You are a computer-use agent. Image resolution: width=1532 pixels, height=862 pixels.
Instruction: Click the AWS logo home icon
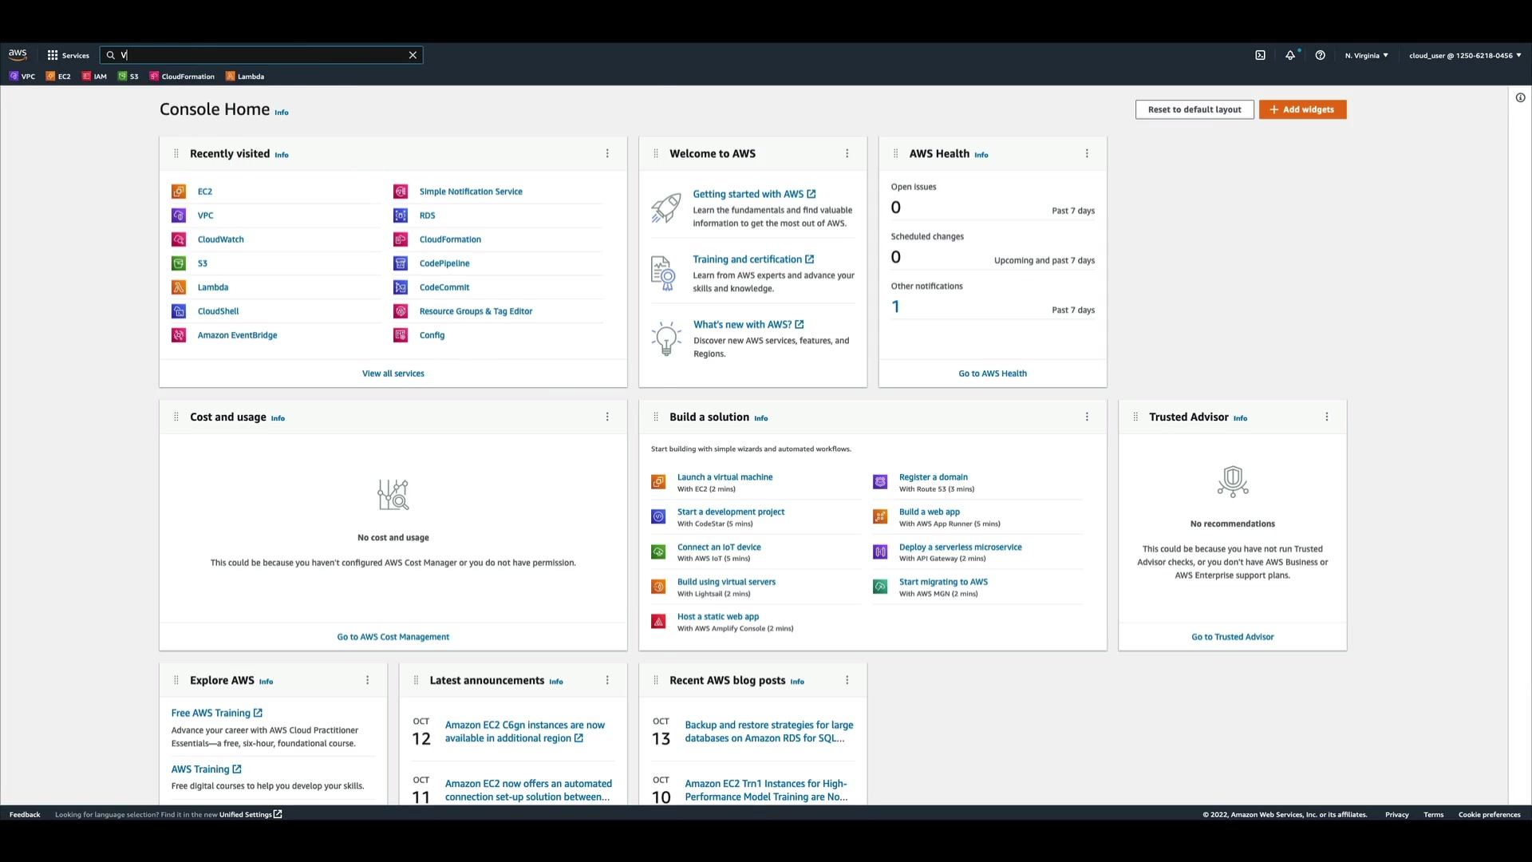point(18,54)
